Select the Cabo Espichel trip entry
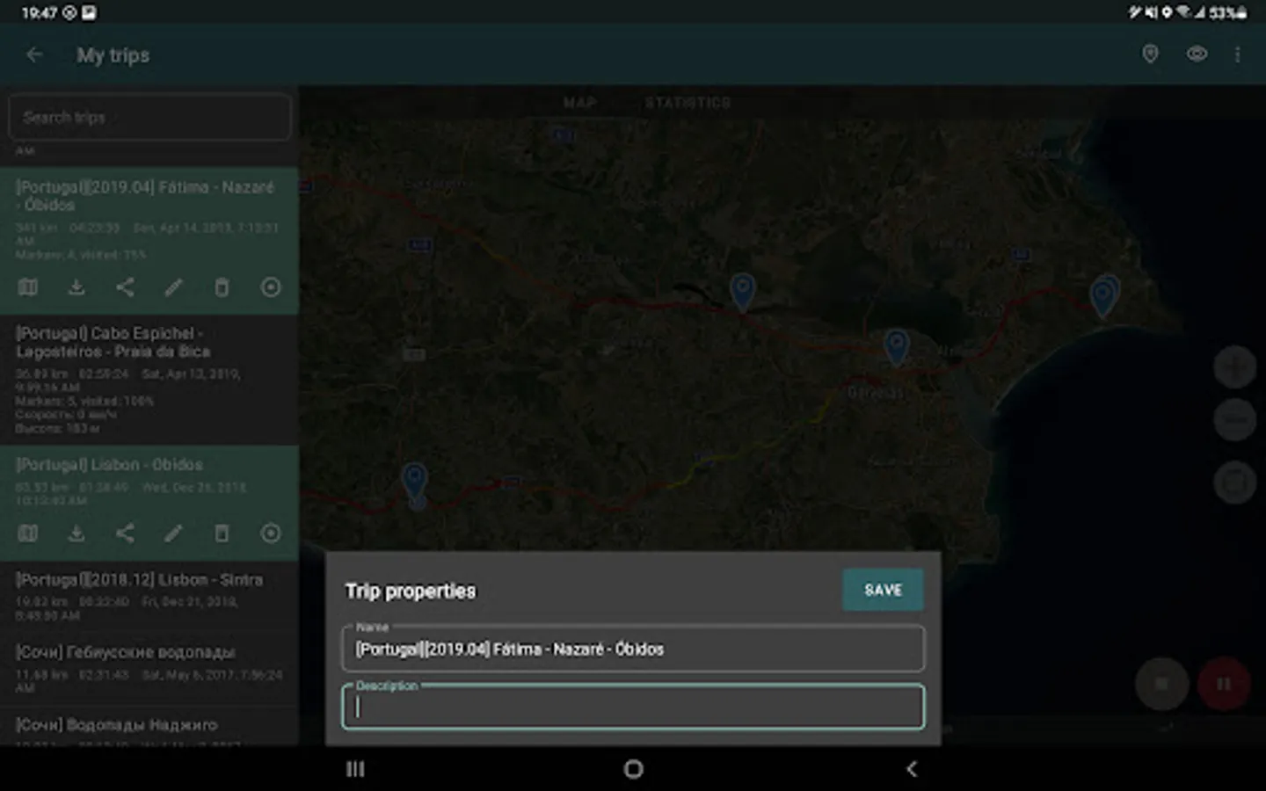This screenshot has height=791, width=1266. pyautogui.click(x=149, y=379)
